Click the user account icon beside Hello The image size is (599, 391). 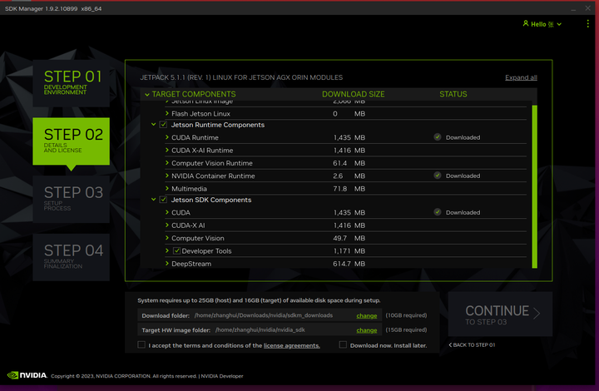(x=526, y=23)
